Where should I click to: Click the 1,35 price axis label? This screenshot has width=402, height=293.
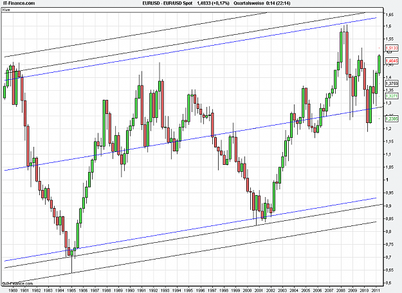(389, 90)
